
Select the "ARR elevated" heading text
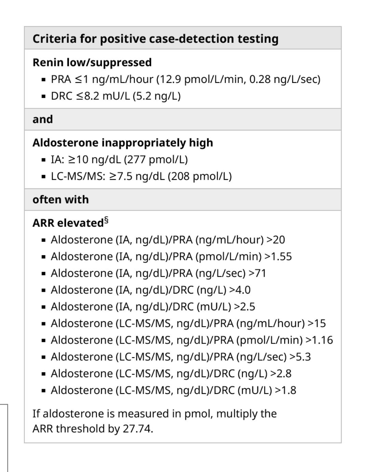[68, 223]
